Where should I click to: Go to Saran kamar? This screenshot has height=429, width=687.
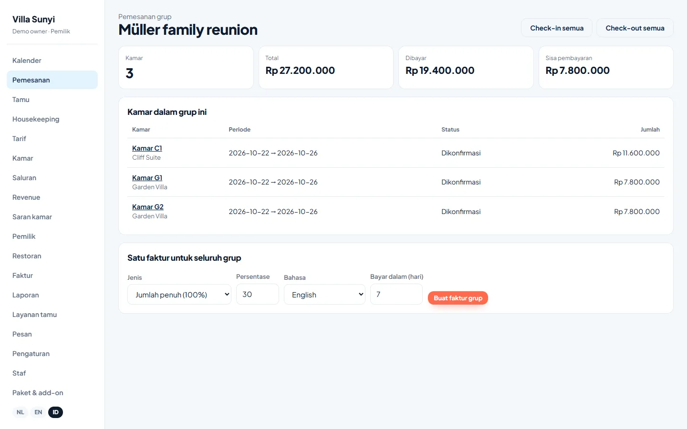point(52,217)
